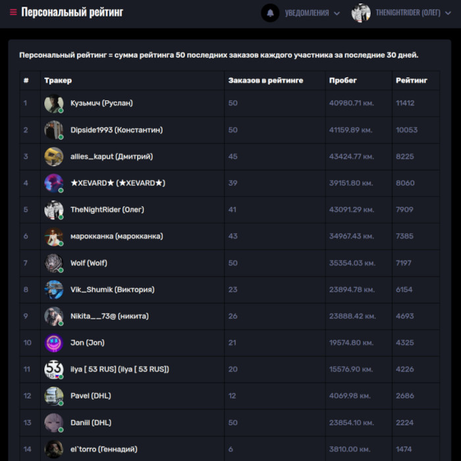Viewport: 461px width, 461px height.
Task: Select Pavel (DHL) row name
Action: click(91, 396)
